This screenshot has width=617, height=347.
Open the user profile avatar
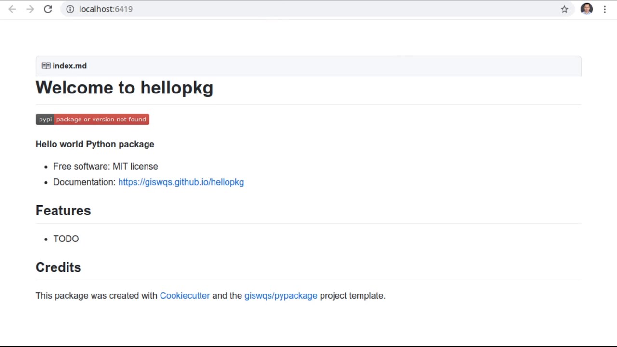pyautogui.click(x=587, y=9)
